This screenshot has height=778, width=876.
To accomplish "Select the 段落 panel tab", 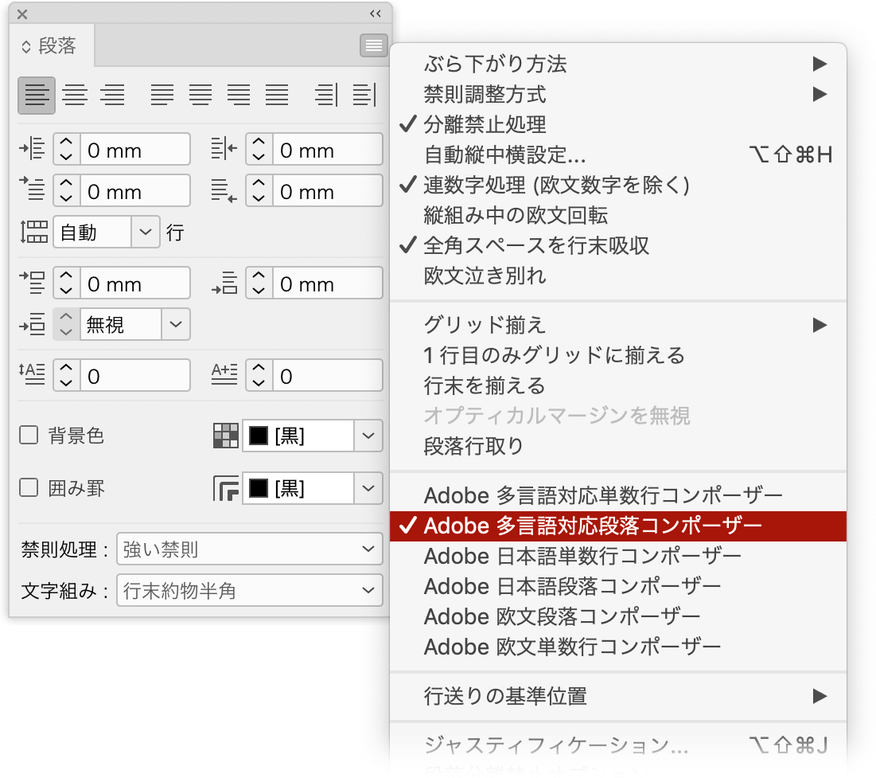I will pos(52,46).
